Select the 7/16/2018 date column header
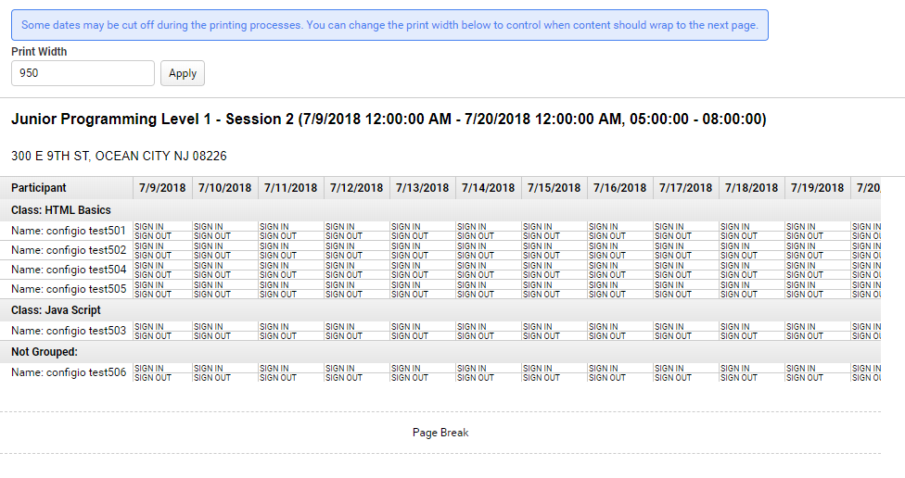Screen dimensions: 905x478 (x=620, y=188)
